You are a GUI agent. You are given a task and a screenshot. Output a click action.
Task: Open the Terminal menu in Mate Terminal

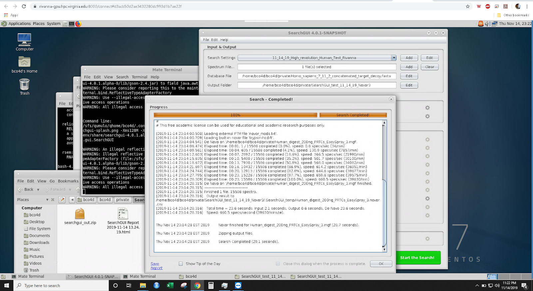[x=139, y=77]
